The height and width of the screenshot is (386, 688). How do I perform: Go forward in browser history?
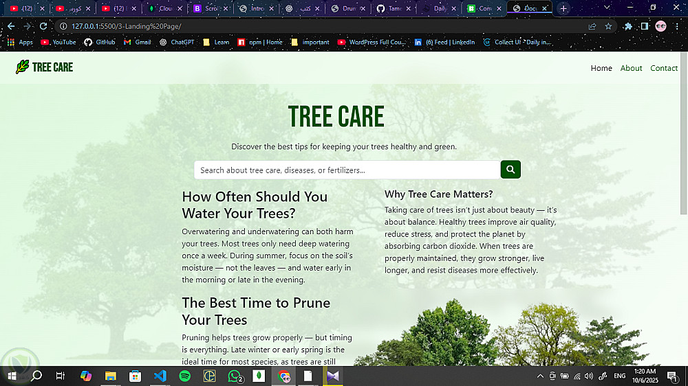tap(28, 26)
